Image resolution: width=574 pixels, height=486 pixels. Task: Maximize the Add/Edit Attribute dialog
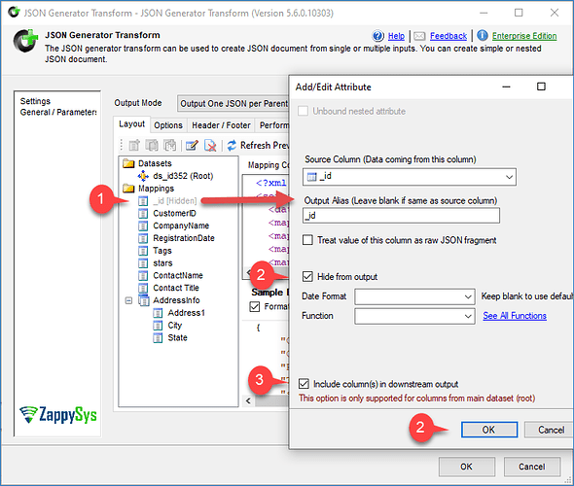(541, 87)
